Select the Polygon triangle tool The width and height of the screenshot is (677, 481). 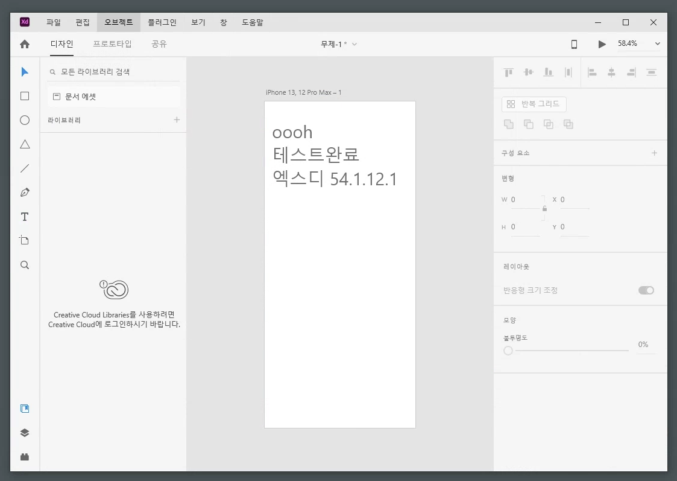pos(25,144)
